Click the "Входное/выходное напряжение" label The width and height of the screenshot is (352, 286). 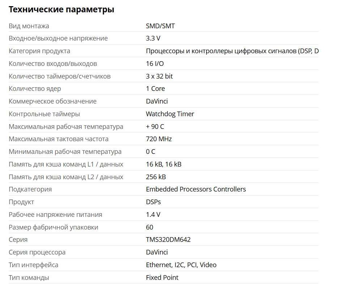[x=58, y=38]
